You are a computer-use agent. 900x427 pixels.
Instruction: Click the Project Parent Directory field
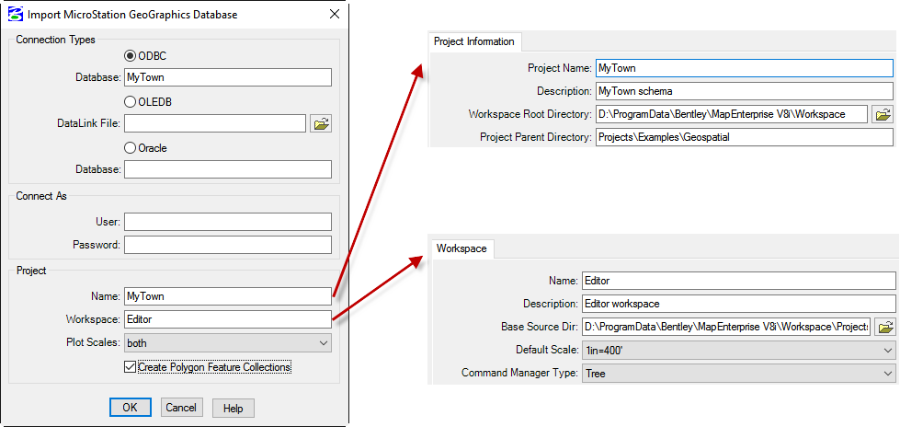(x=745, y=137)
